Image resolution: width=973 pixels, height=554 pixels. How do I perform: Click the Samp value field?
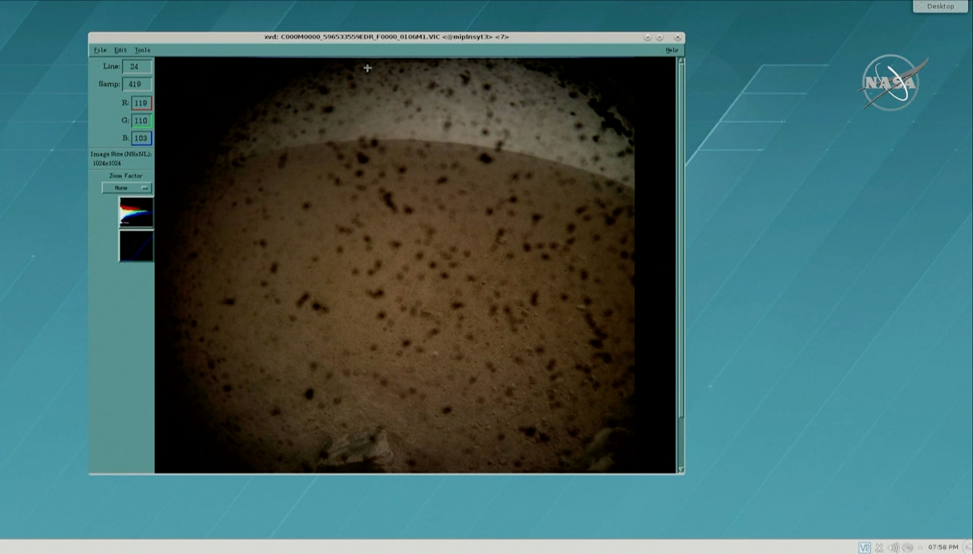click(137, 84)
